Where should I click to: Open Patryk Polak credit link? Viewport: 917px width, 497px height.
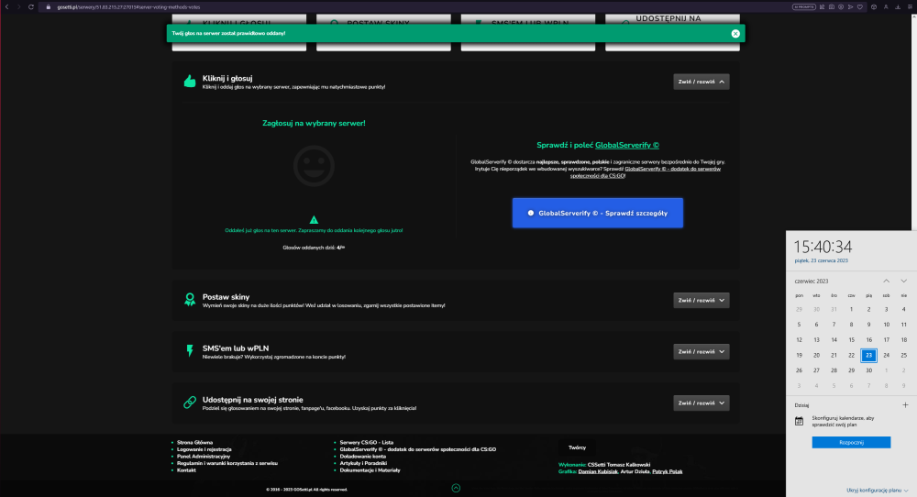pyautogui.click(x=668, y=471)
